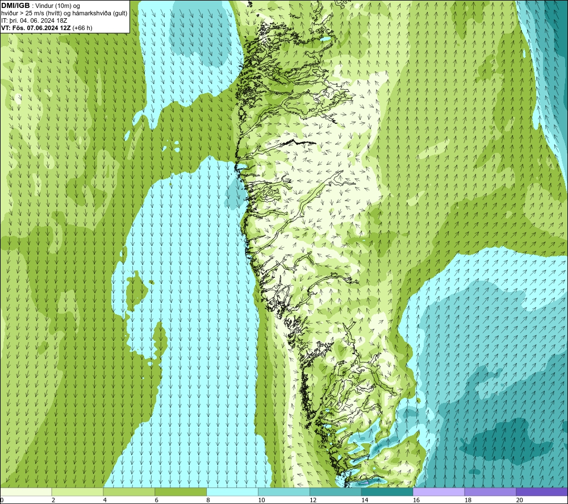The image size is (568, 504).
Task: Click the "4" label on the legend scale
Action: [105, 500]
